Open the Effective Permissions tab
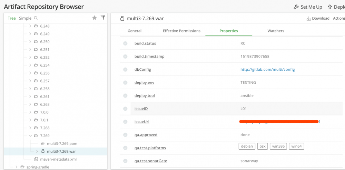 pyautogui.click(x=181, y=31)
